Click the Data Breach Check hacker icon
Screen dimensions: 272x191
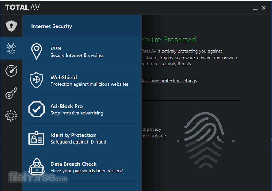point(37,167)
